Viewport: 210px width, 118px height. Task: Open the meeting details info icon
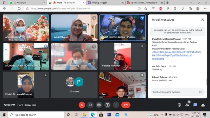tap(179, 105)
